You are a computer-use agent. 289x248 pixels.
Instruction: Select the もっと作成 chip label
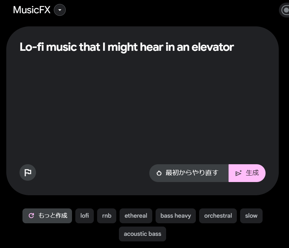tap(53, 216)
